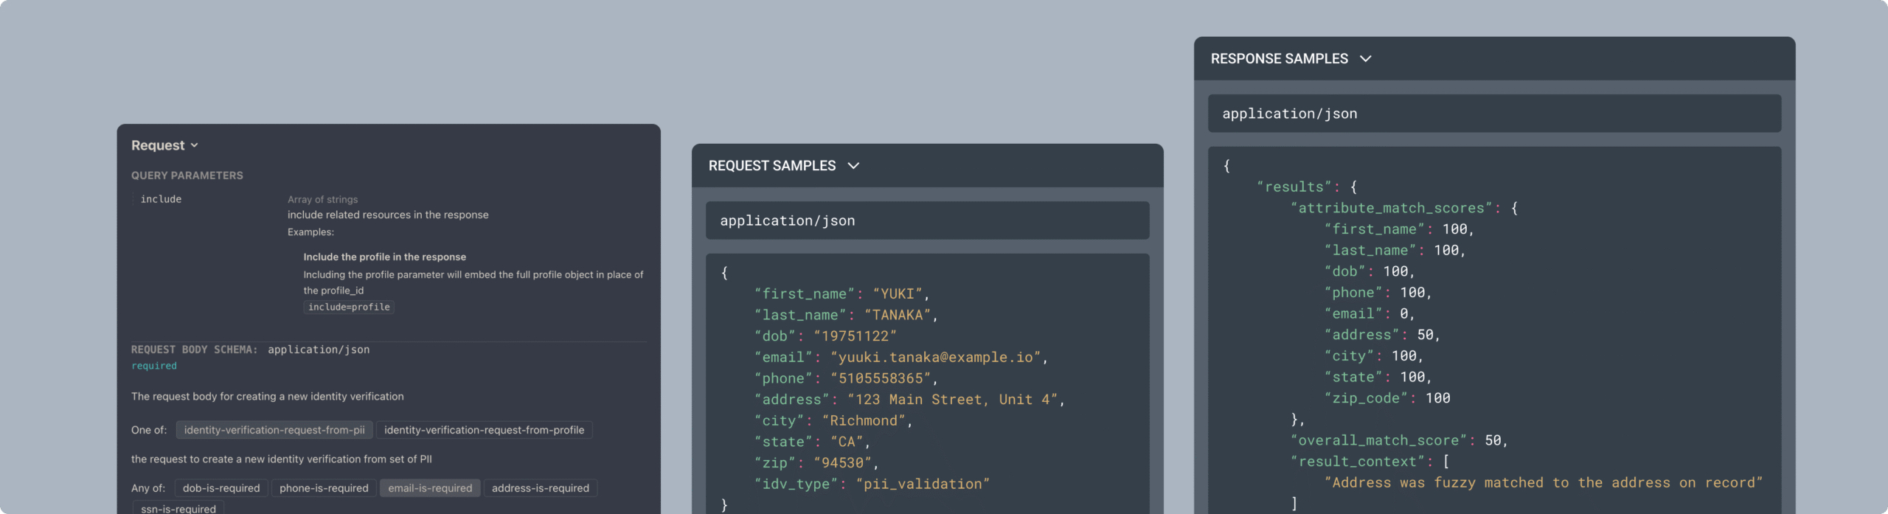This screenshot has width=1888, height=514.
Task: Click the response "address": 50 line
Action: (1382, 335)
